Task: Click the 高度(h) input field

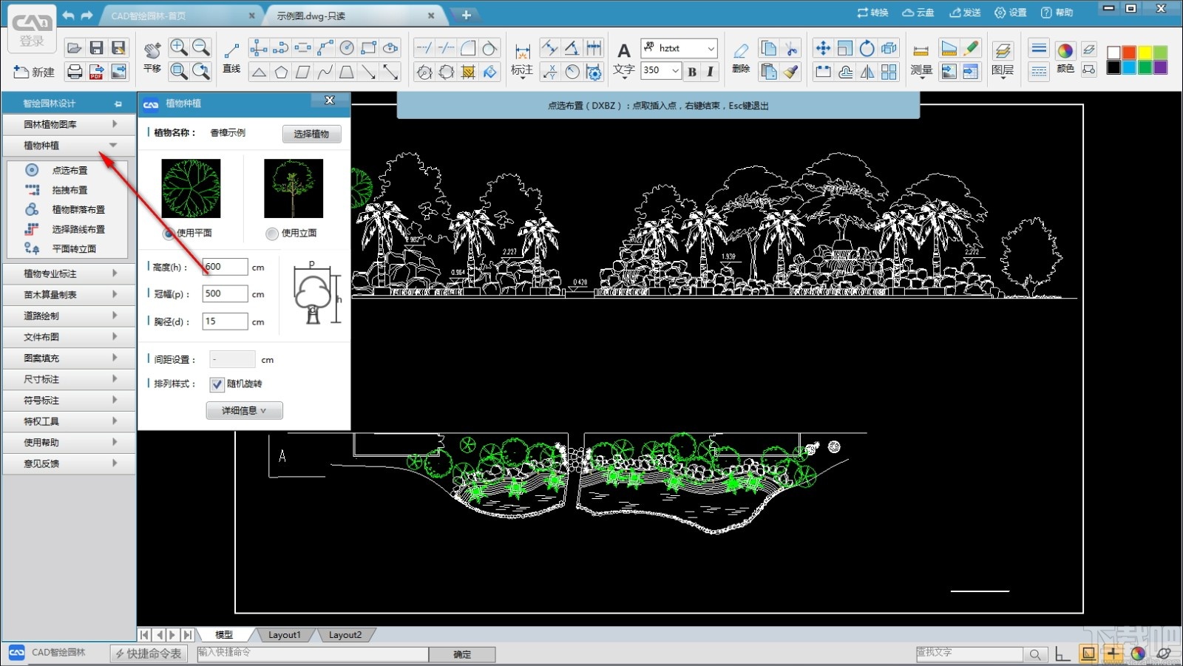Action: (225, 267)
